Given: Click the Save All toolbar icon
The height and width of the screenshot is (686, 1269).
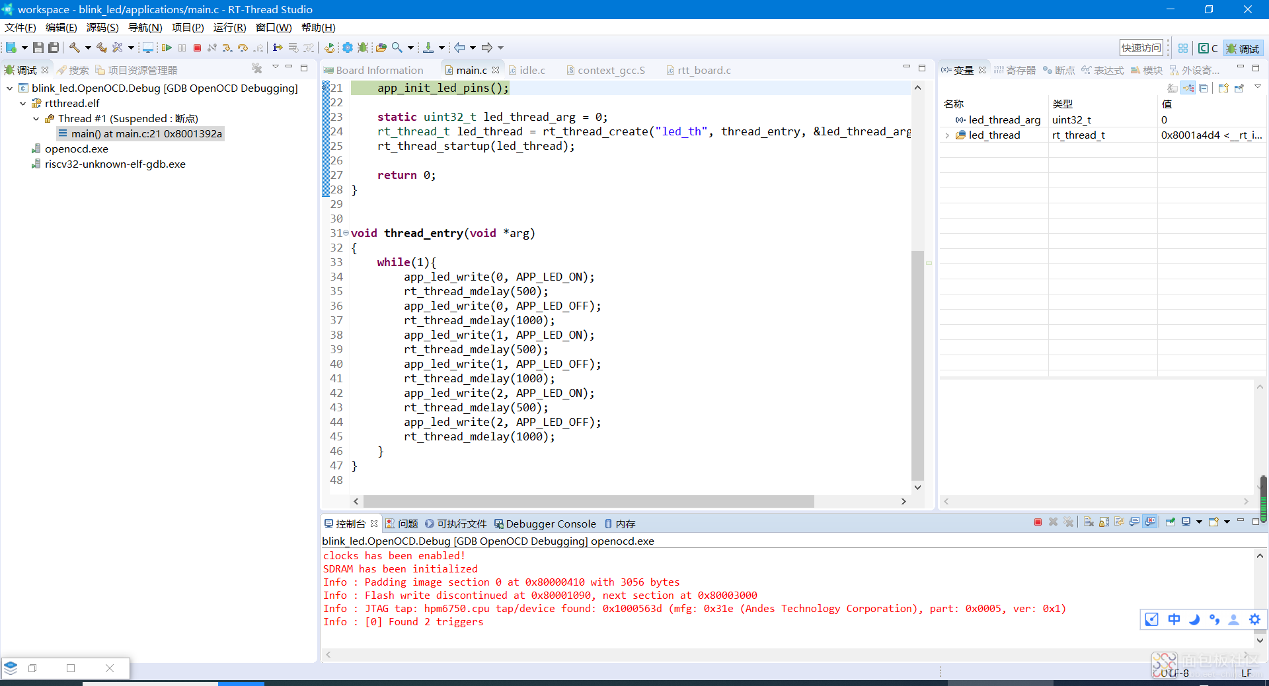Looking at the screenshot, I should (54, 48).
